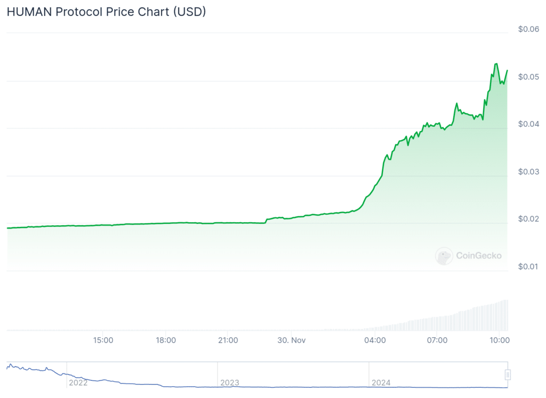Image resolution: width=546 pixels, height=398 pixels.
Task: Click the 07:00 time axis label
Action: tap(437, 339)
